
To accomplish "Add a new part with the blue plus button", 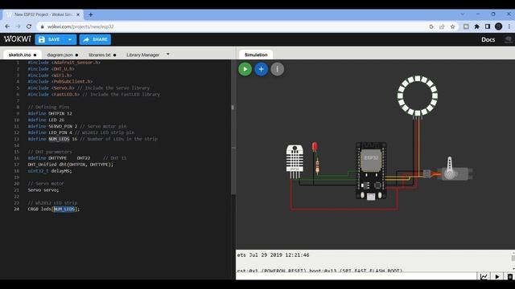I will click(x=261, y=69).
